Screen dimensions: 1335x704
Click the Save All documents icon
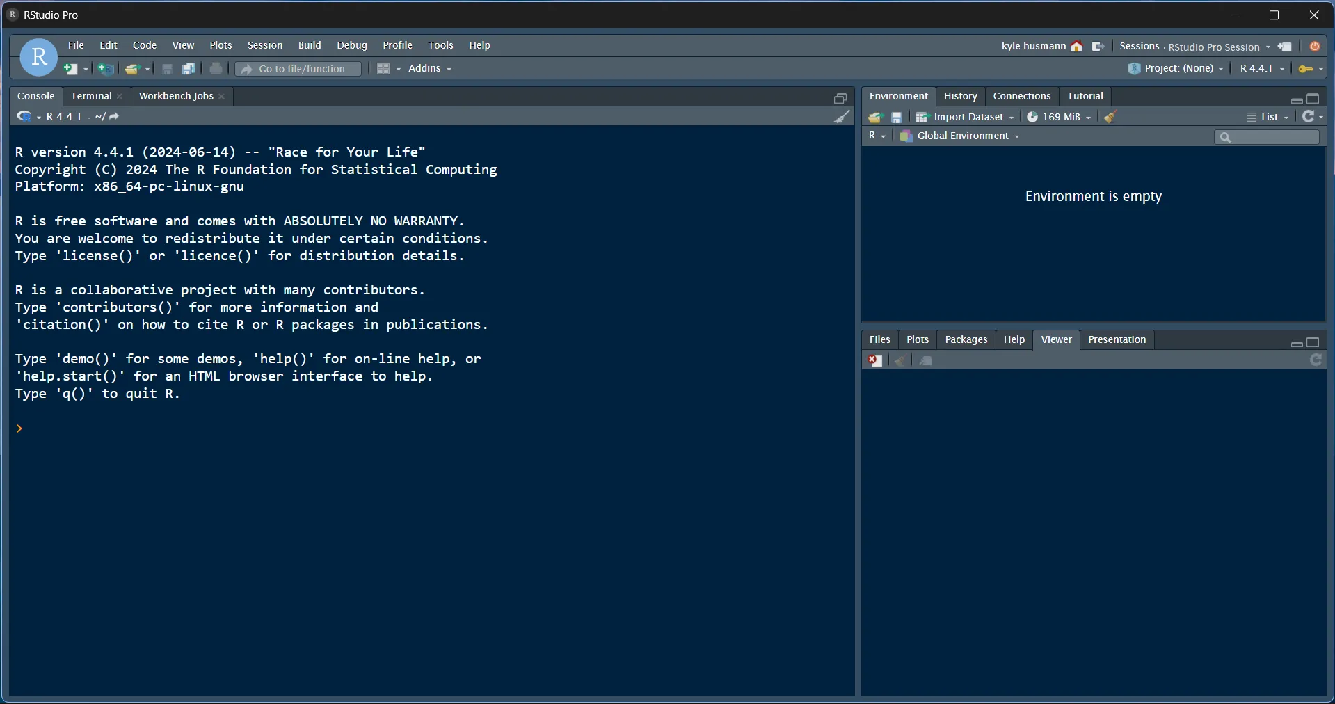click(189, 69)
